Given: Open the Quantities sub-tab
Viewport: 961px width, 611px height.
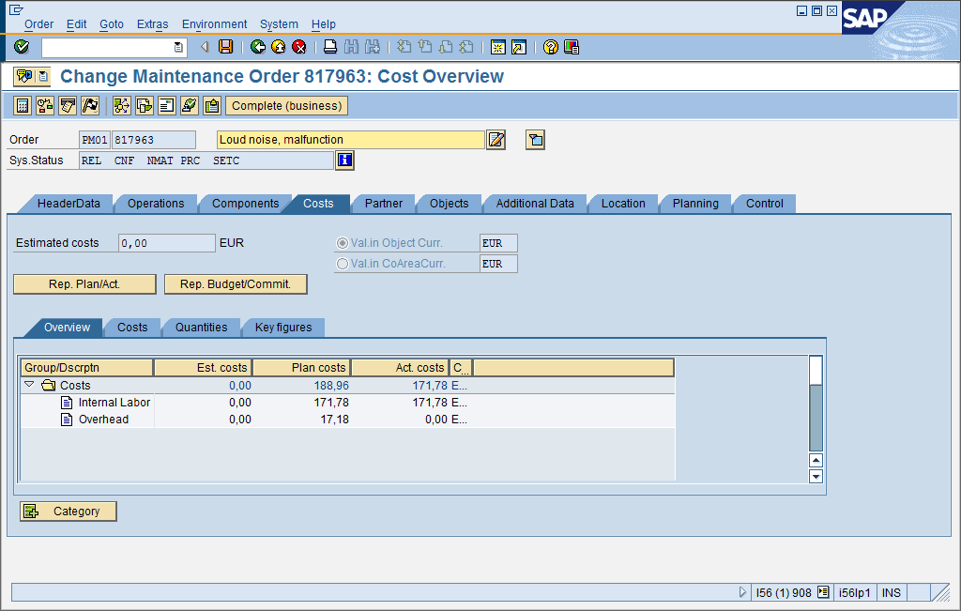Looking at the screenshot, I should (x=201, y=328).
